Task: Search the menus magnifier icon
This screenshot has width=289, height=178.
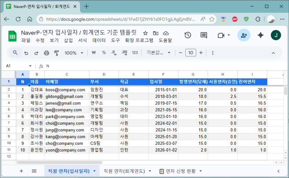Action: 15,53
